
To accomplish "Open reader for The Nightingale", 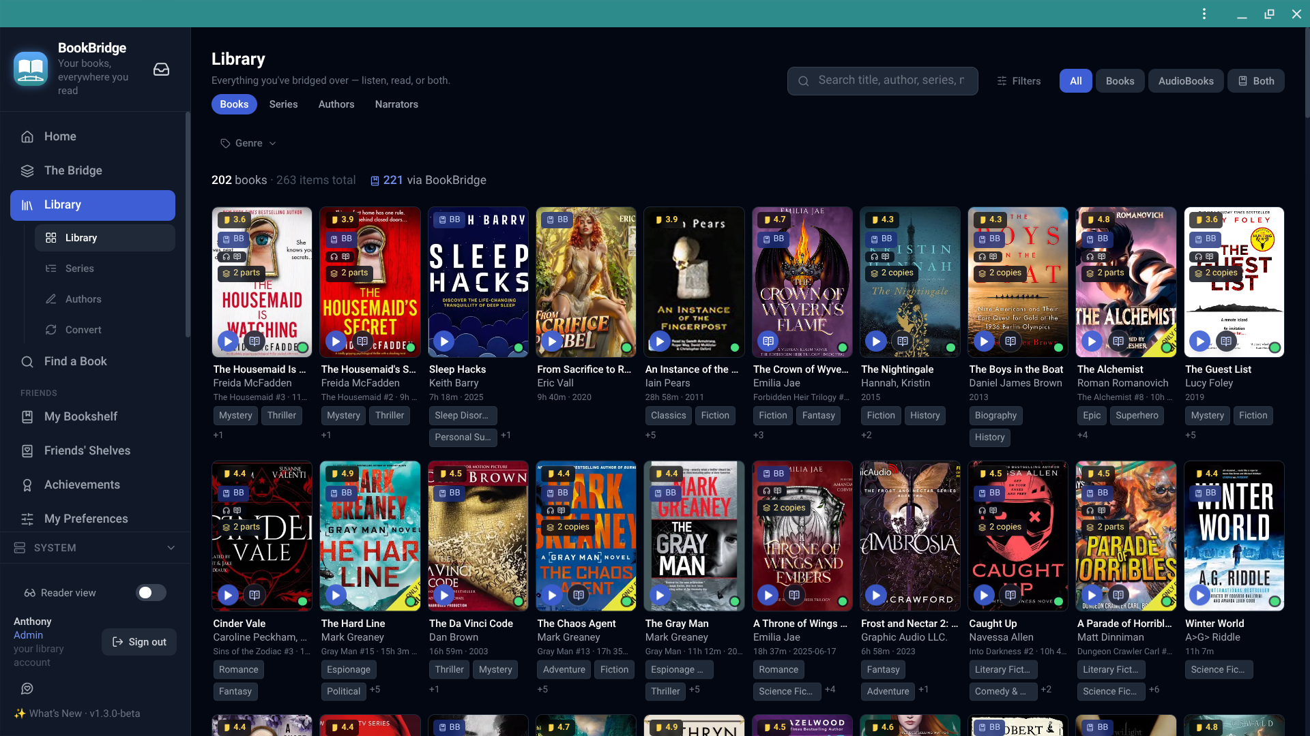I will [x=903, y=341].
